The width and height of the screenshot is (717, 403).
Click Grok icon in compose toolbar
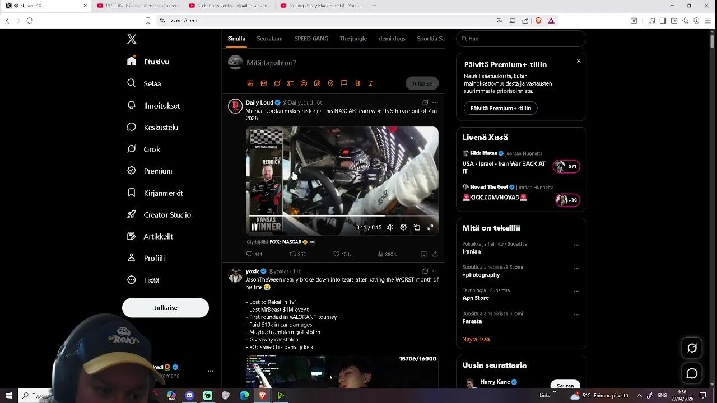(x=277, y=83)
